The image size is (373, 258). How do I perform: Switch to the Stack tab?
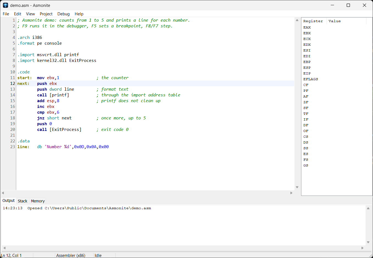pos(23,201)
